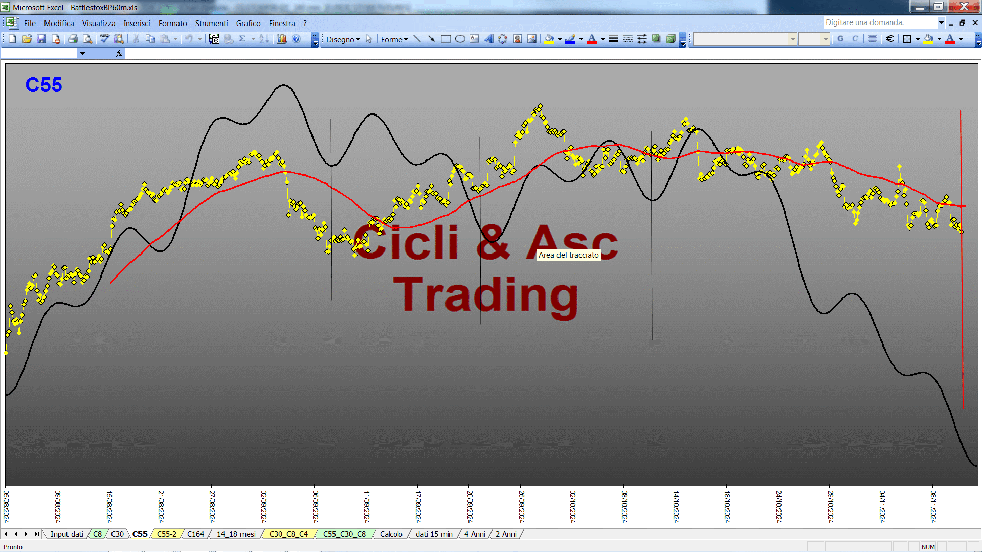The height and width of the screenshot is (552, 982).
Task: Click the Sort ascending A-Z icon
Action: [x=264, y=39]
